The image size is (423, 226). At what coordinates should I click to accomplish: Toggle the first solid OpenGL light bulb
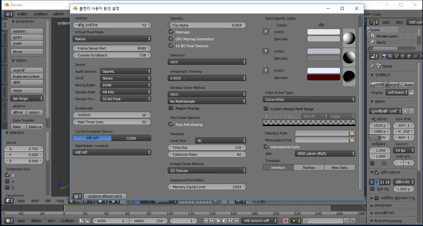(266, 32)
